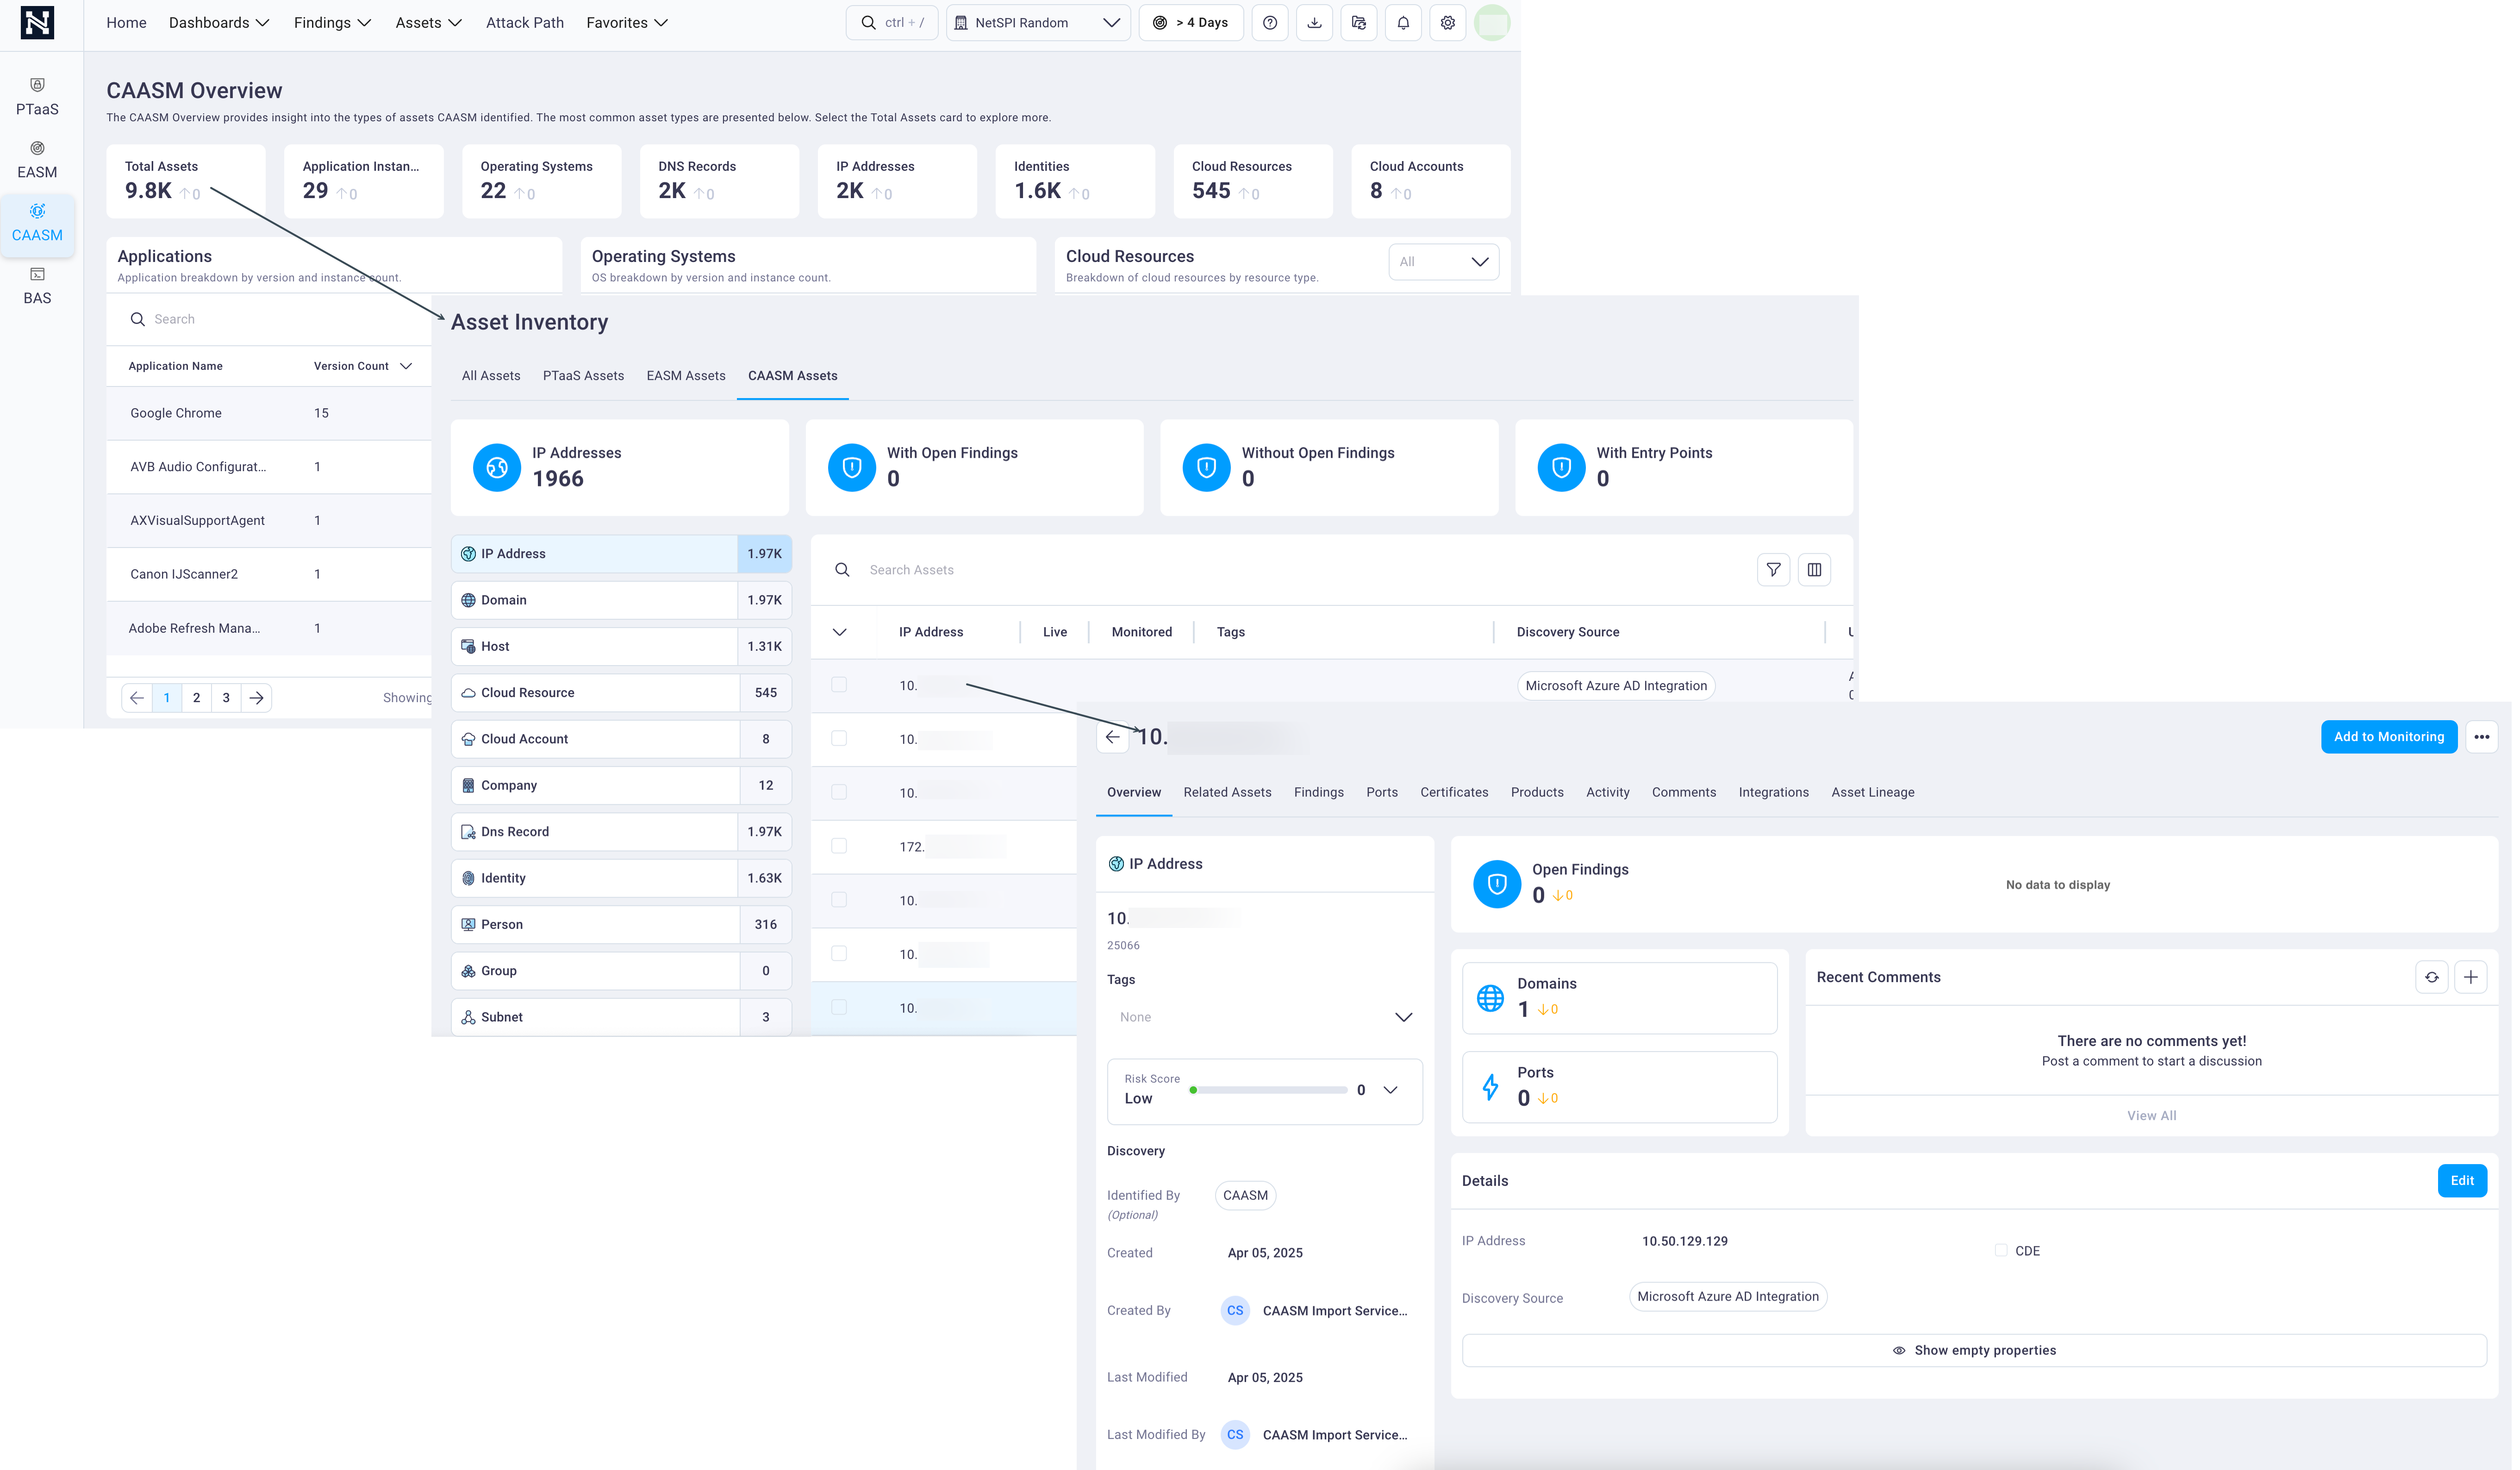Screen dimensions: 2520x1470
Task: Open the Total Assets card
Action: 186,181
